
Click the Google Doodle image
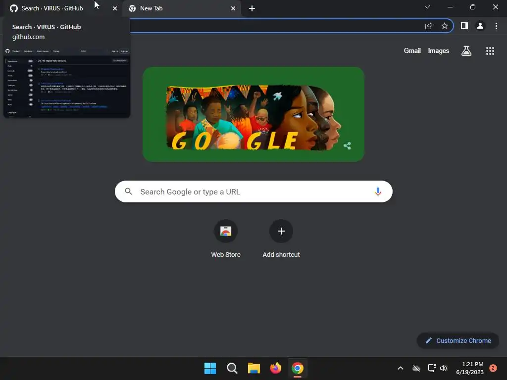click(253, 114)
